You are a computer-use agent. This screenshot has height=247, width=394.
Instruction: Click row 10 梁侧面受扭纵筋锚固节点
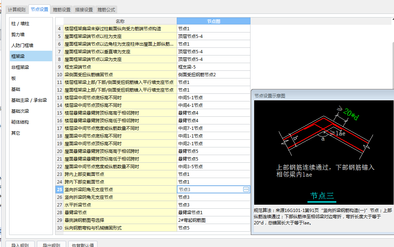[x=120, y=75]
